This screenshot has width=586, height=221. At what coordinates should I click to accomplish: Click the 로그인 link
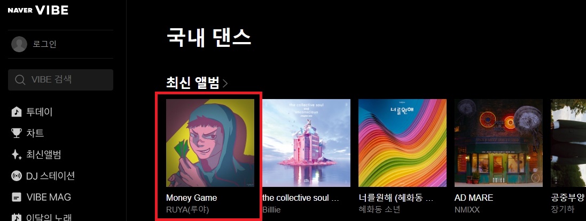click(44, 44)
